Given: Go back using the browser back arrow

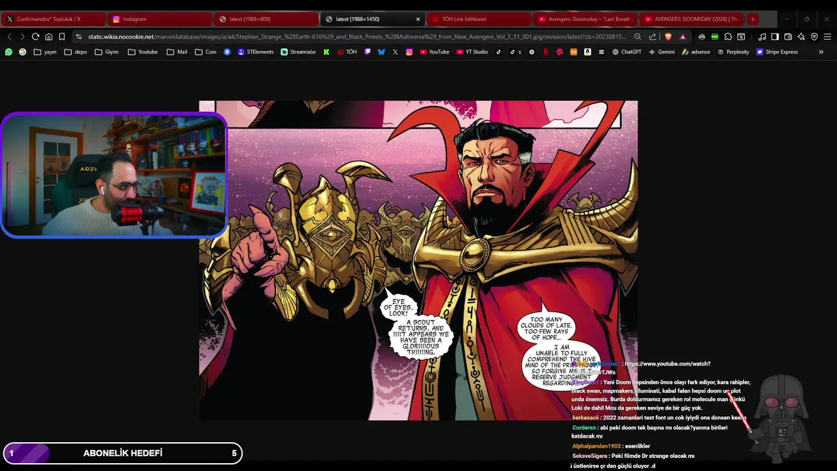Looking at the screenshot, I should coord(9,37).
